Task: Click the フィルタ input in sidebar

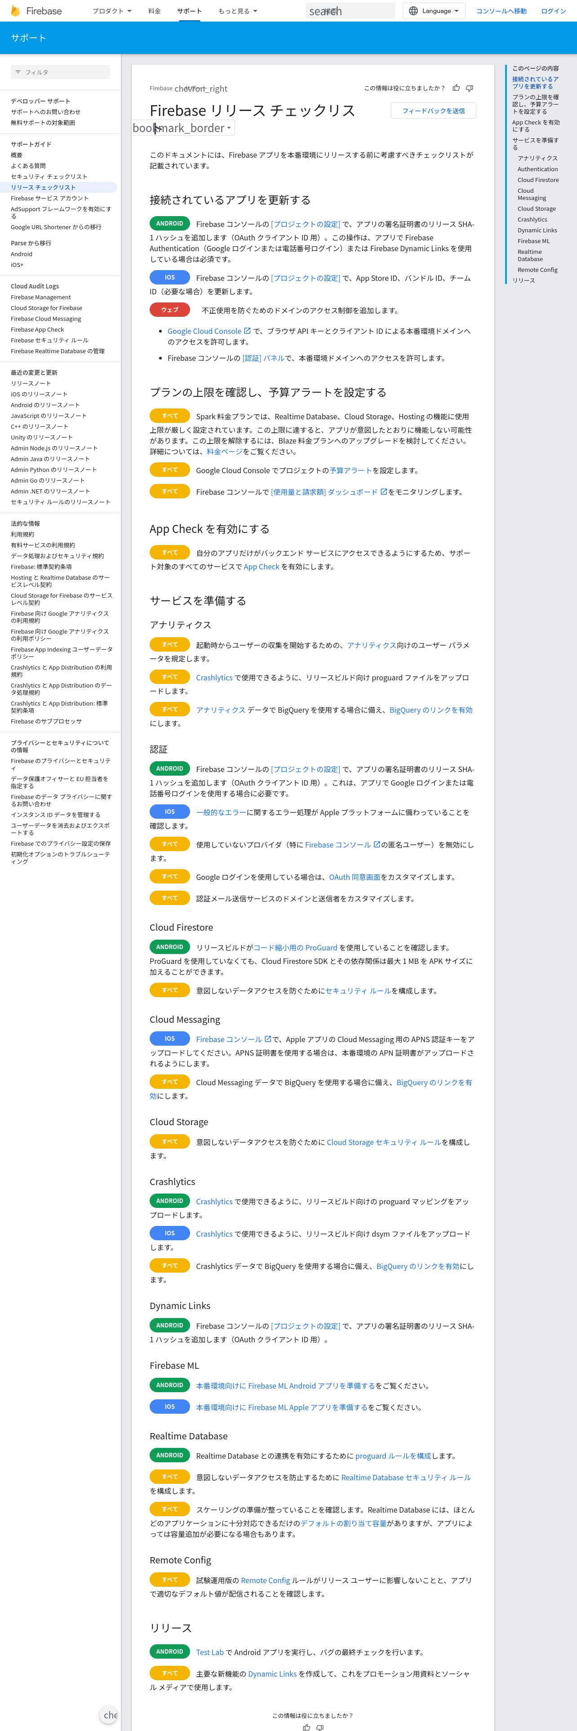Action: tap(61, 72)
